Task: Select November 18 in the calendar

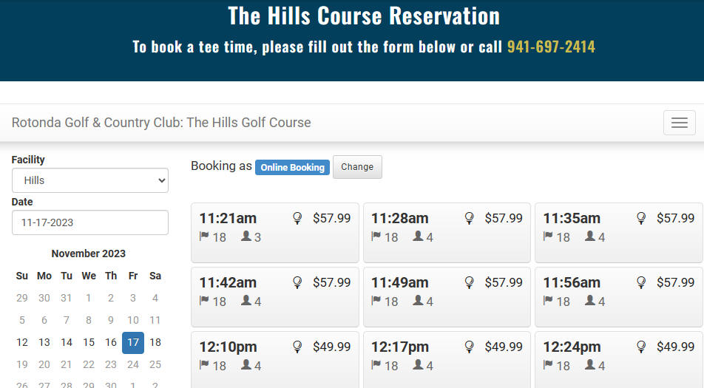Action: click(x=155, y=342)
